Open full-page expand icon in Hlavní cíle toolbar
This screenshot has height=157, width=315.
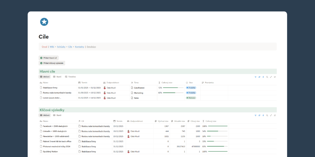(271, 77)
